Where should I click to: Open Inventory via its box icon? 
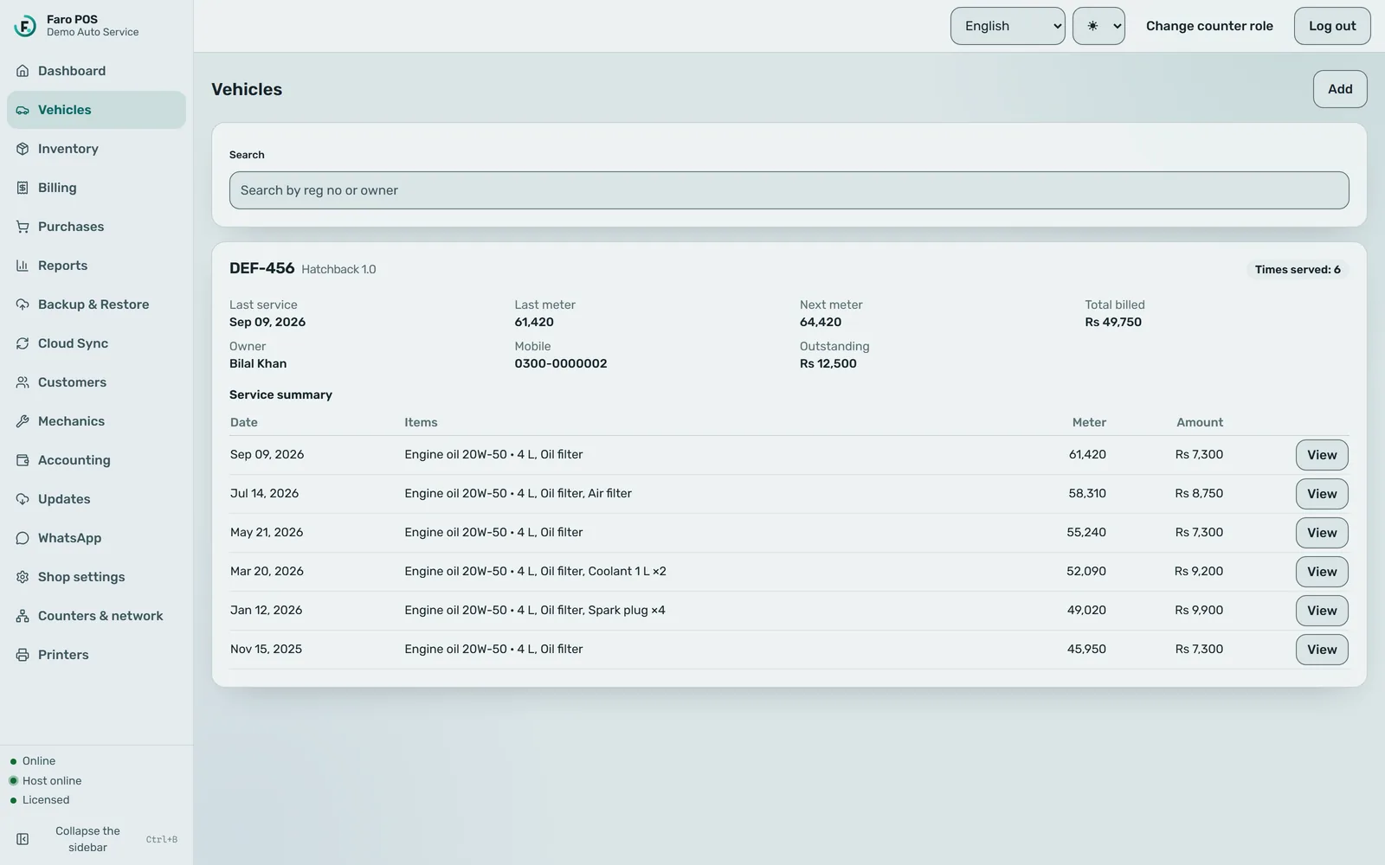click(x=23, y=149)
